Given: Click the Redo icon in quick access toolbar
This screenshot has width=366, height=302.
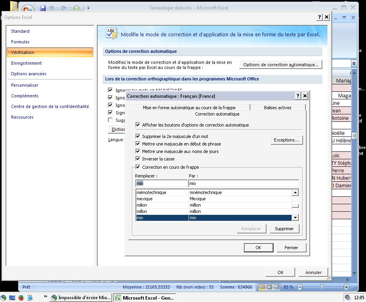Looking at the screenshot, I should pyautogui.click(x=64, y=8).
